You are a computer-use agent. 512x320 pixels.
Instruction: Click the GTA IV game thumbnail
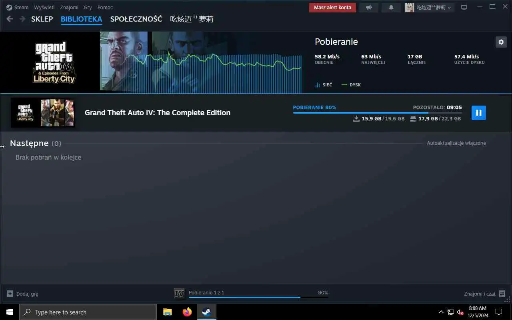pyautogui.click(x=43, y=113)
